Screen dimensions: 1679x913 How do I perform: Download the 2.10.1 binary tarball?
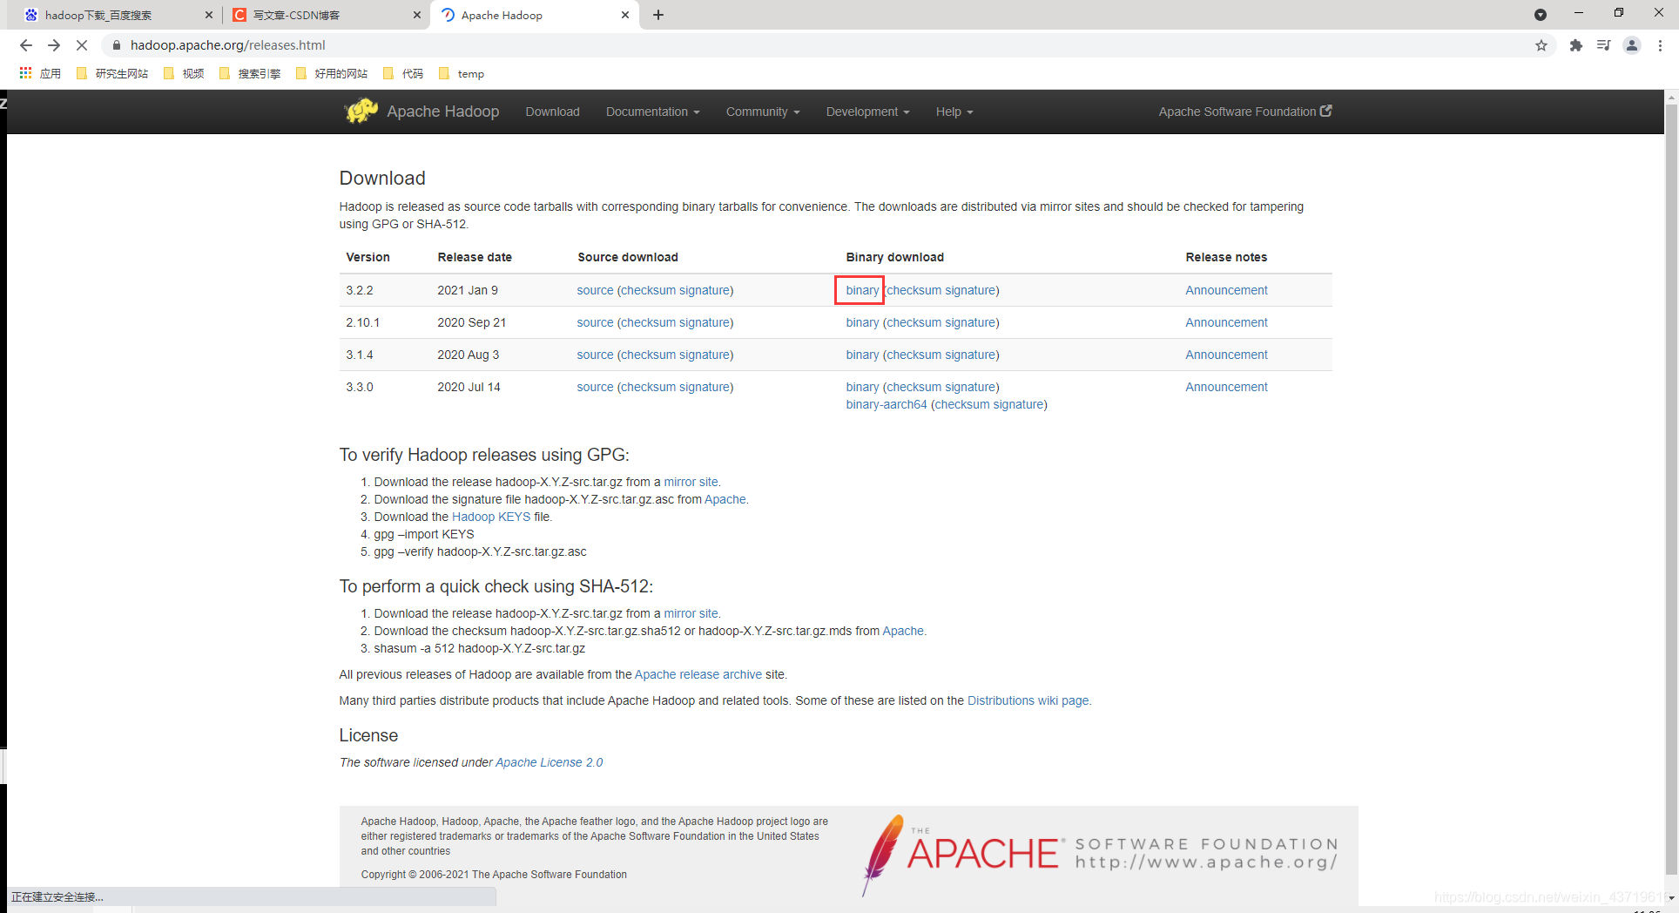coord(862,322)
